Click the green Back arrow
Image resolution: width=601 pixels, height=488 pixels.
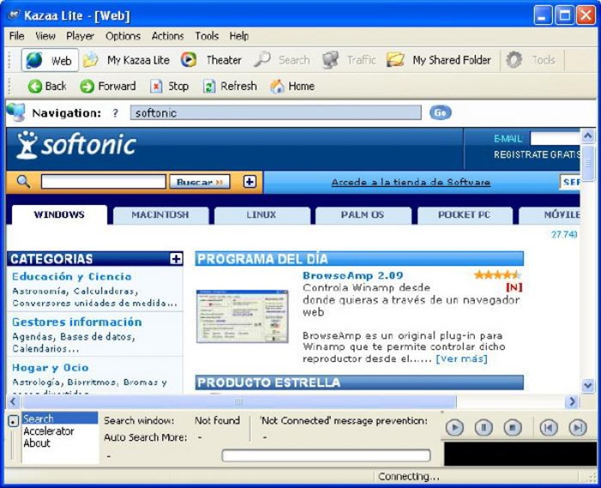(x=35, y=86)
